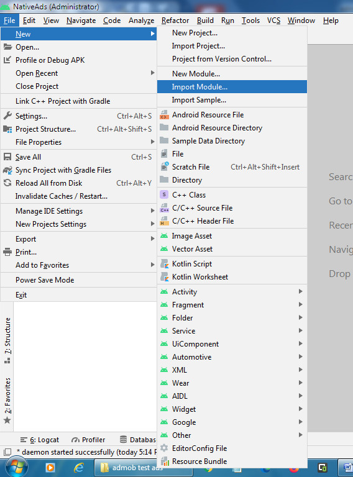This screenshot has width=353, height=477.
Task: Click the Favorites star icon in sidebar
Action: 7,420
